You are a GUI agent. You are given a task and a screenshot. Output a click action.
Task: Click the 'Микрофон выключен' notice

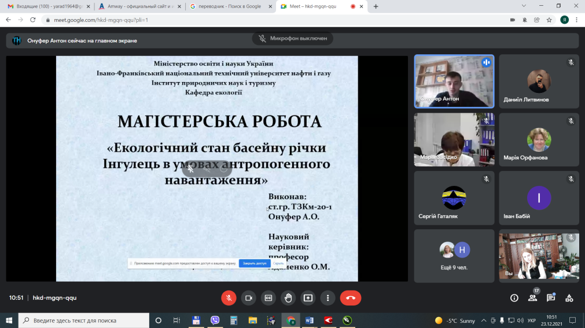pyautogui.click(x=293, y=38)
